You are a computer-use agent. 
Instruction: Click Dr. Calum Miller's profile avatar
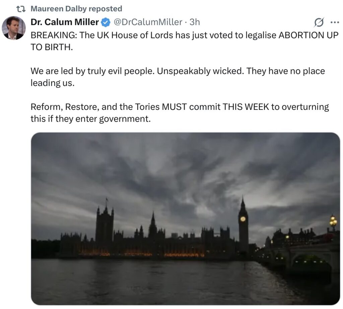click(x=14, y=28)
